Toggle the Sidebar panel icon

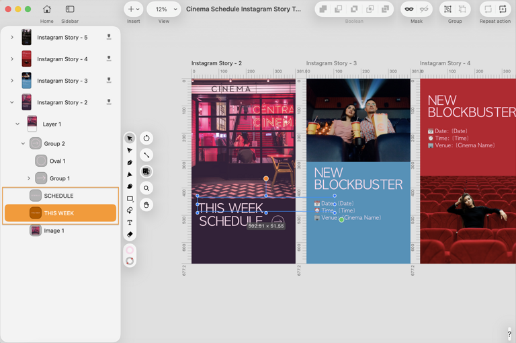coord(70,9)
